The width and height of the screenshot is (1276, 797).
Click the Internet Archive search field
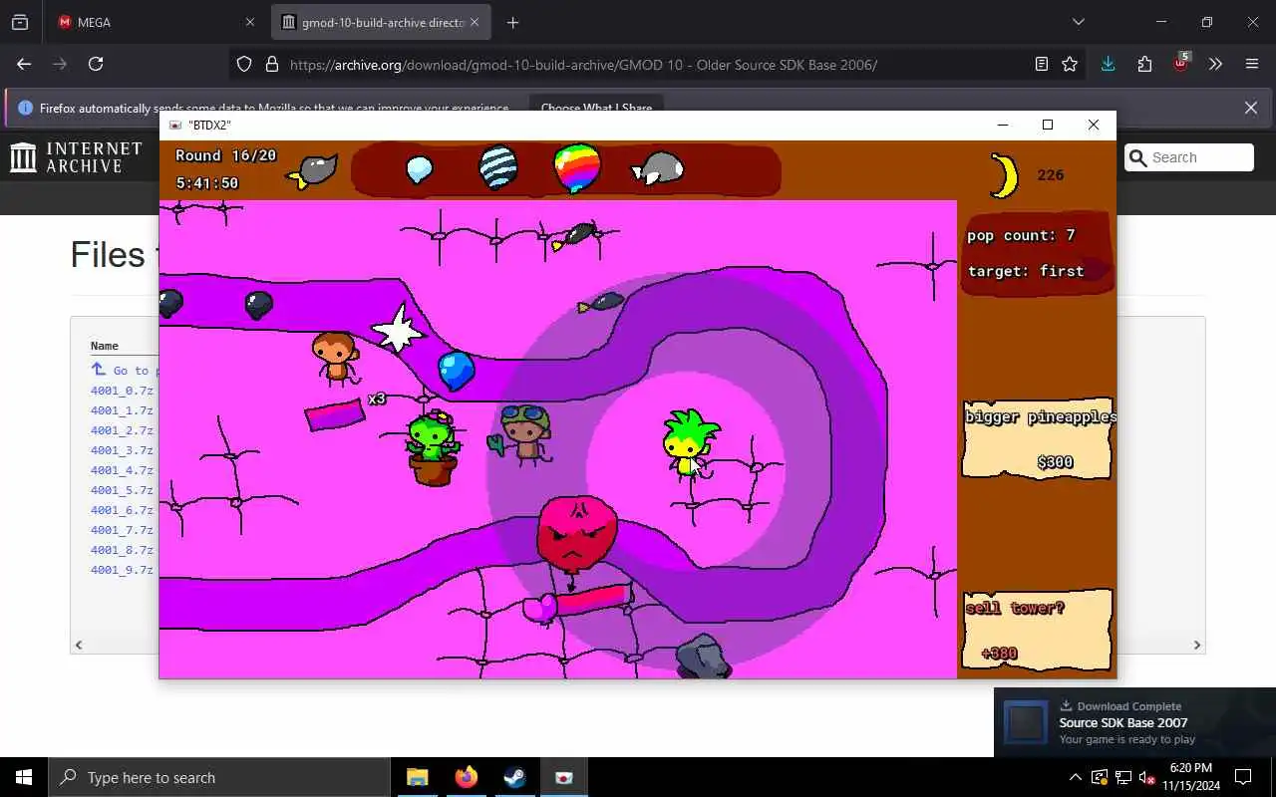[1189, 157]
